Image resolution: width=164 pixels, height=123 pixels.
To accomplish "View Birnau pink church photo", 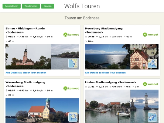I will point(28,57).
